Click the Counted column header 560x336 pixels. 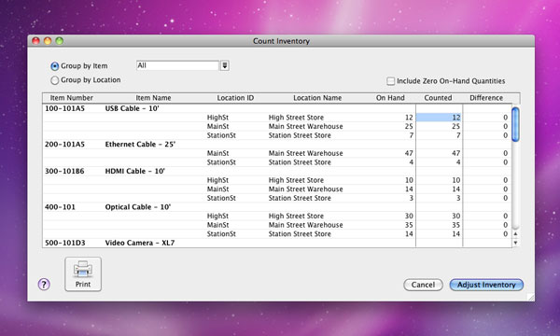pos(438,98)
